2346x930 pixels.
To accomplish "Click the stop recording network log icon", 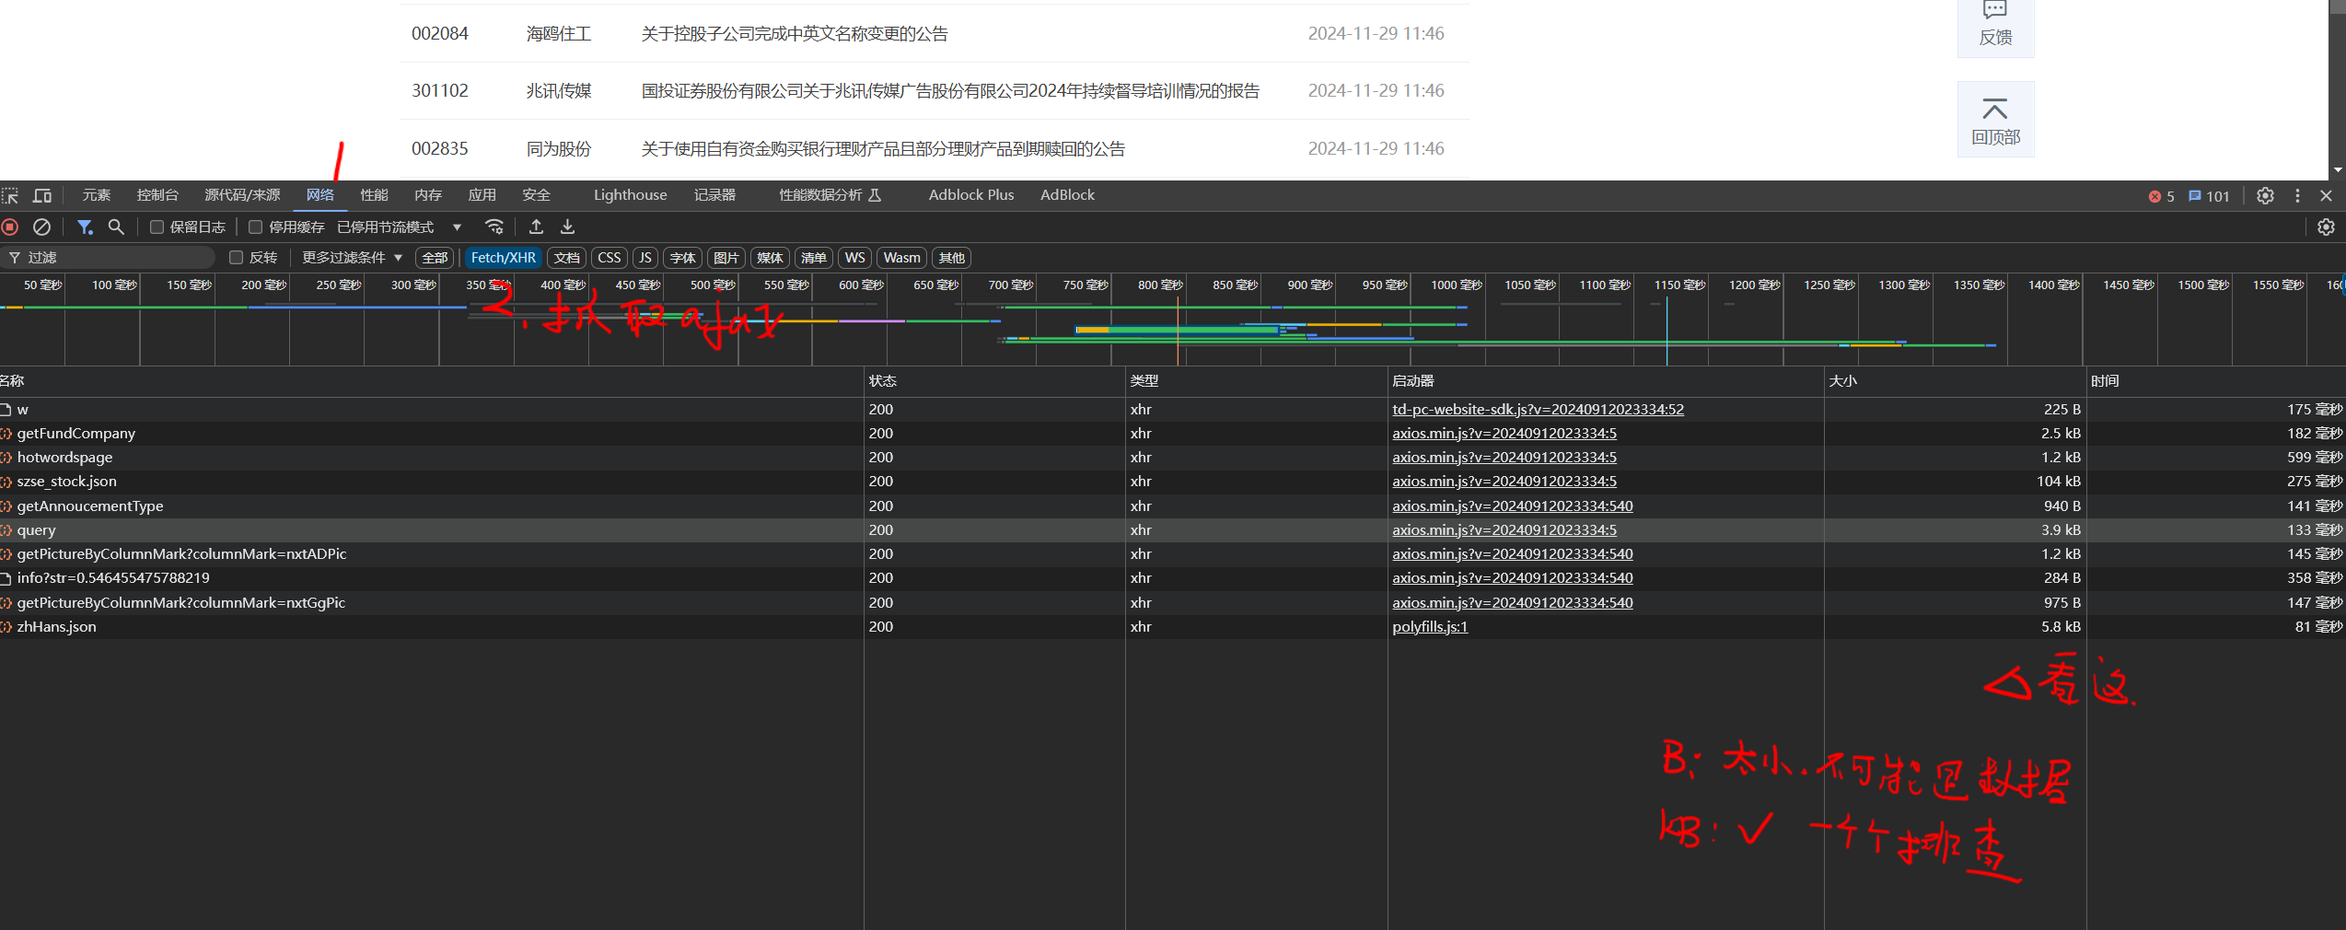I will pos(11,227).
